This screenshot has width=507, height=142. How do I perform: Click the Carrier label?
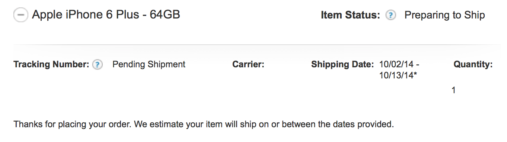coord(248,64)
